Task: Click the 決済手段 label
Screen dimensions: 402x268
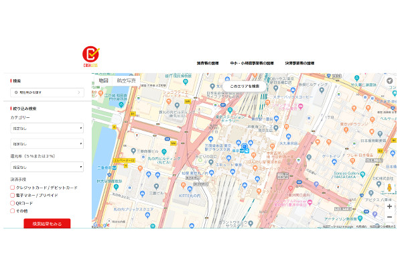Action: coord(18,180)
